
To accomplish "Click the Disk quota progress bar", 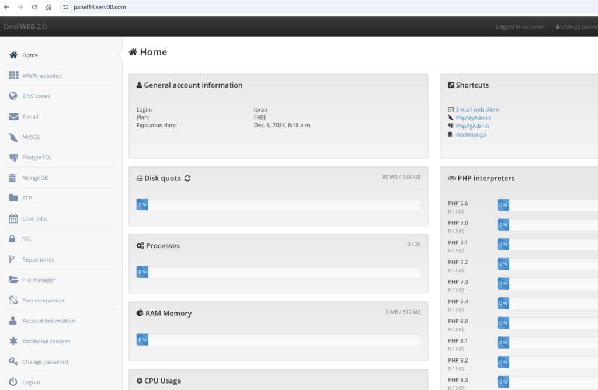I will pos(278,205).
